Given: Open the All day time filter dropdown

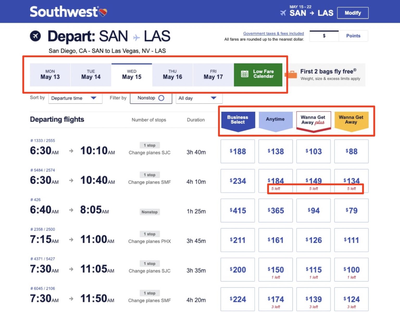Looking at the screenshot, I should click(x=199, y=98).
